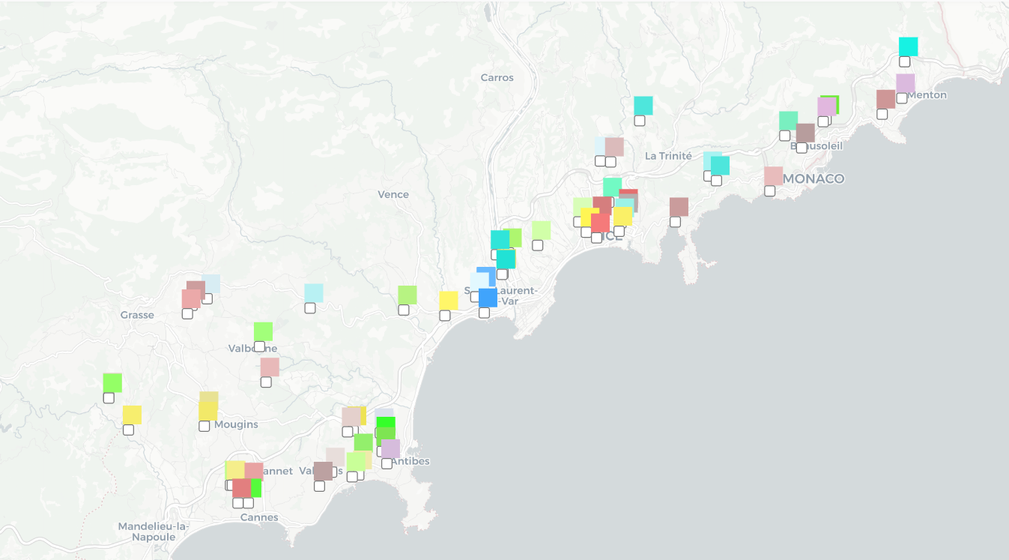This screenshot has width=1009, height=560.
Task: Click the cyan marker north of La Trinité
Action: 643,106
